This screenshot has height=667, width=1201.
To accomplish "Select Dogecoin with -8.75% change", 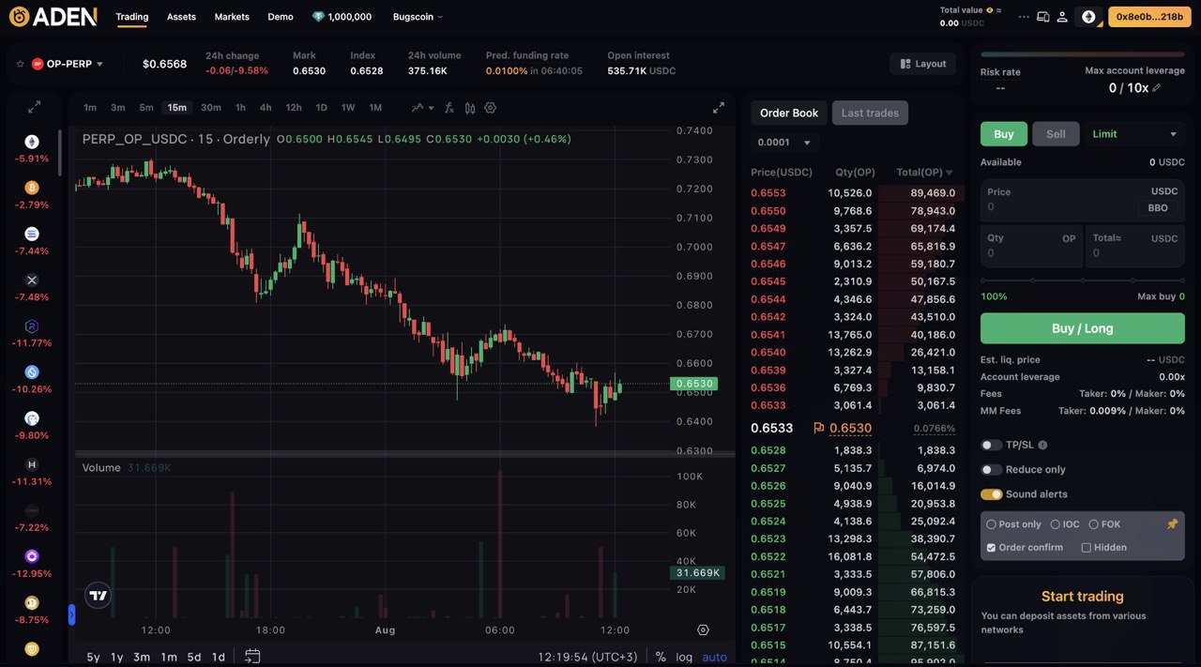I will pos(32,603).
